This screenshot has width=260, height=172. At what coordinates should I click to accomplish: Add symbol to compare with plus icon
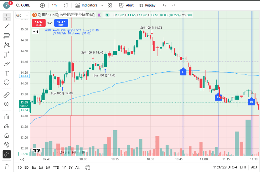42,5
